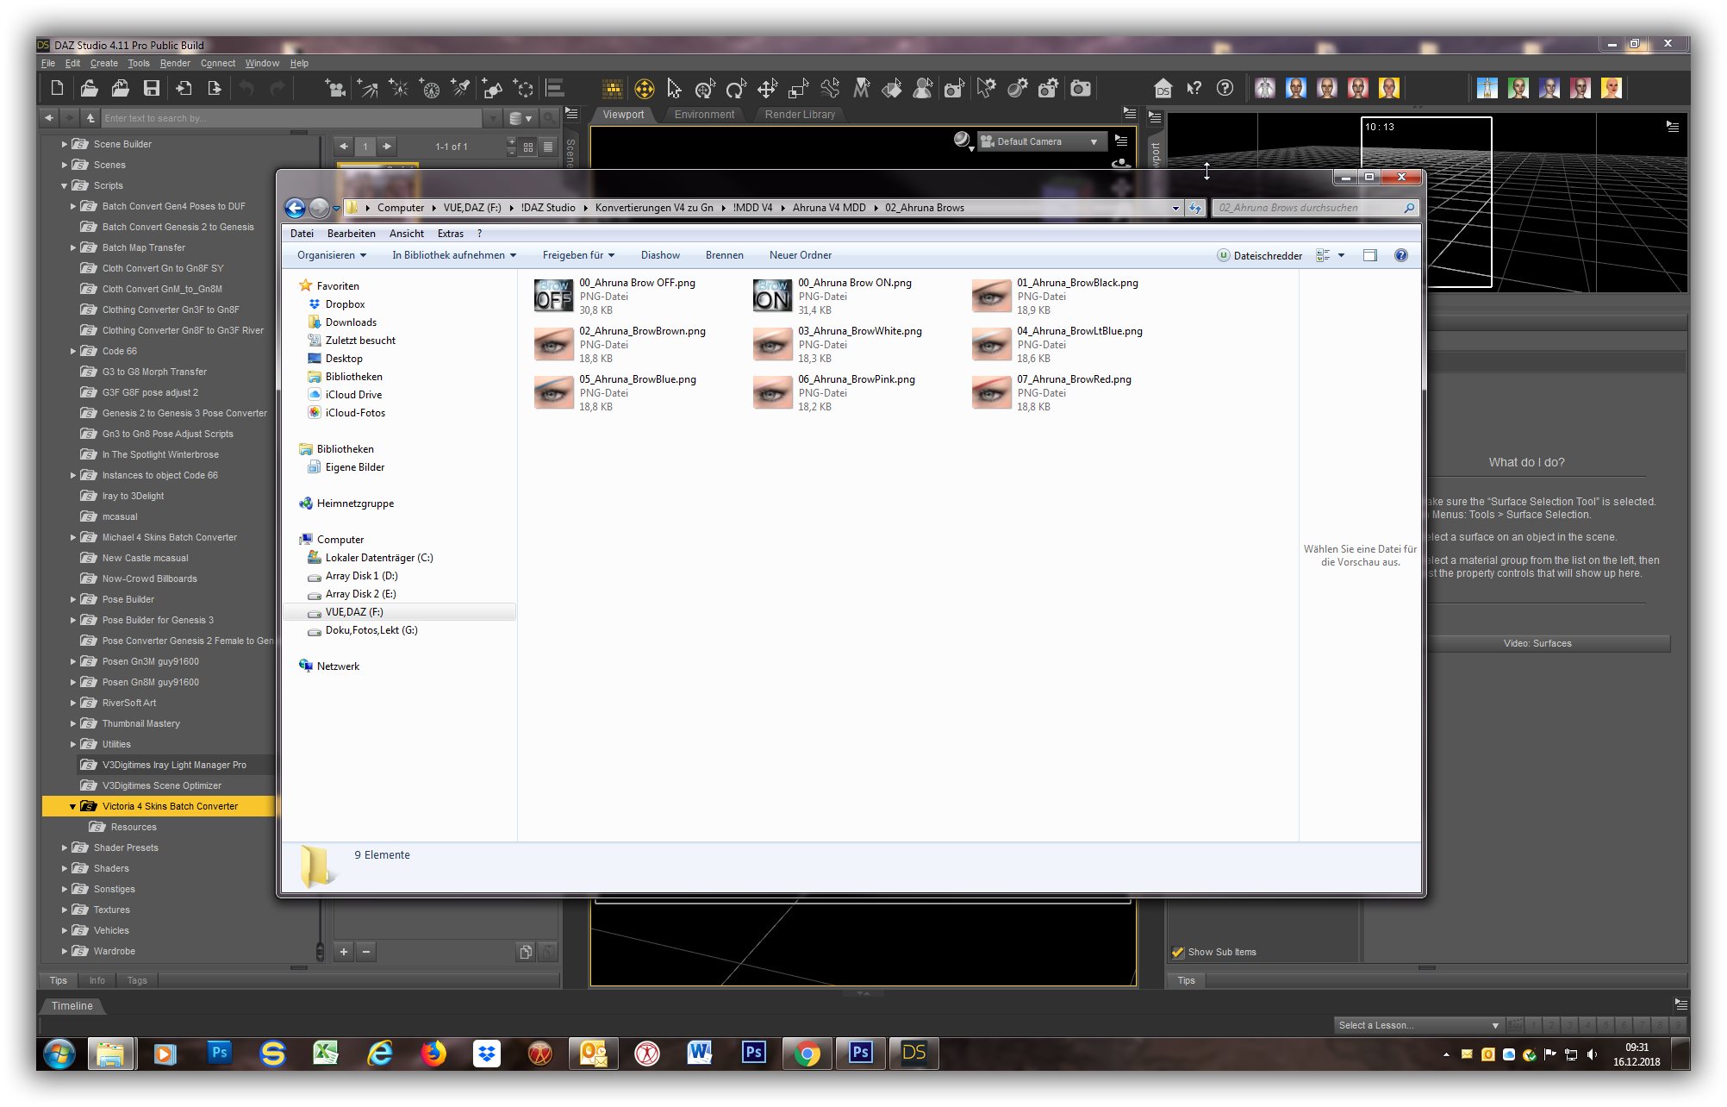Select the Universal tool icon
Image resolution: width=1727 pixels, height=1107 pixels.
click(x=644, y=89)
